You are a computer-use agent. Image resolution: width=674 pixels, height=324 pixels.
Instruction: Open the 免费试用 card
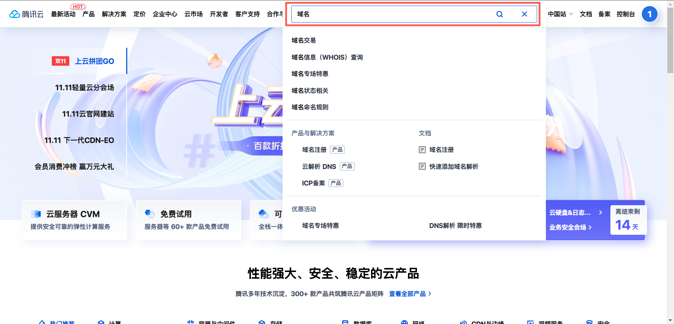[189, 220]
